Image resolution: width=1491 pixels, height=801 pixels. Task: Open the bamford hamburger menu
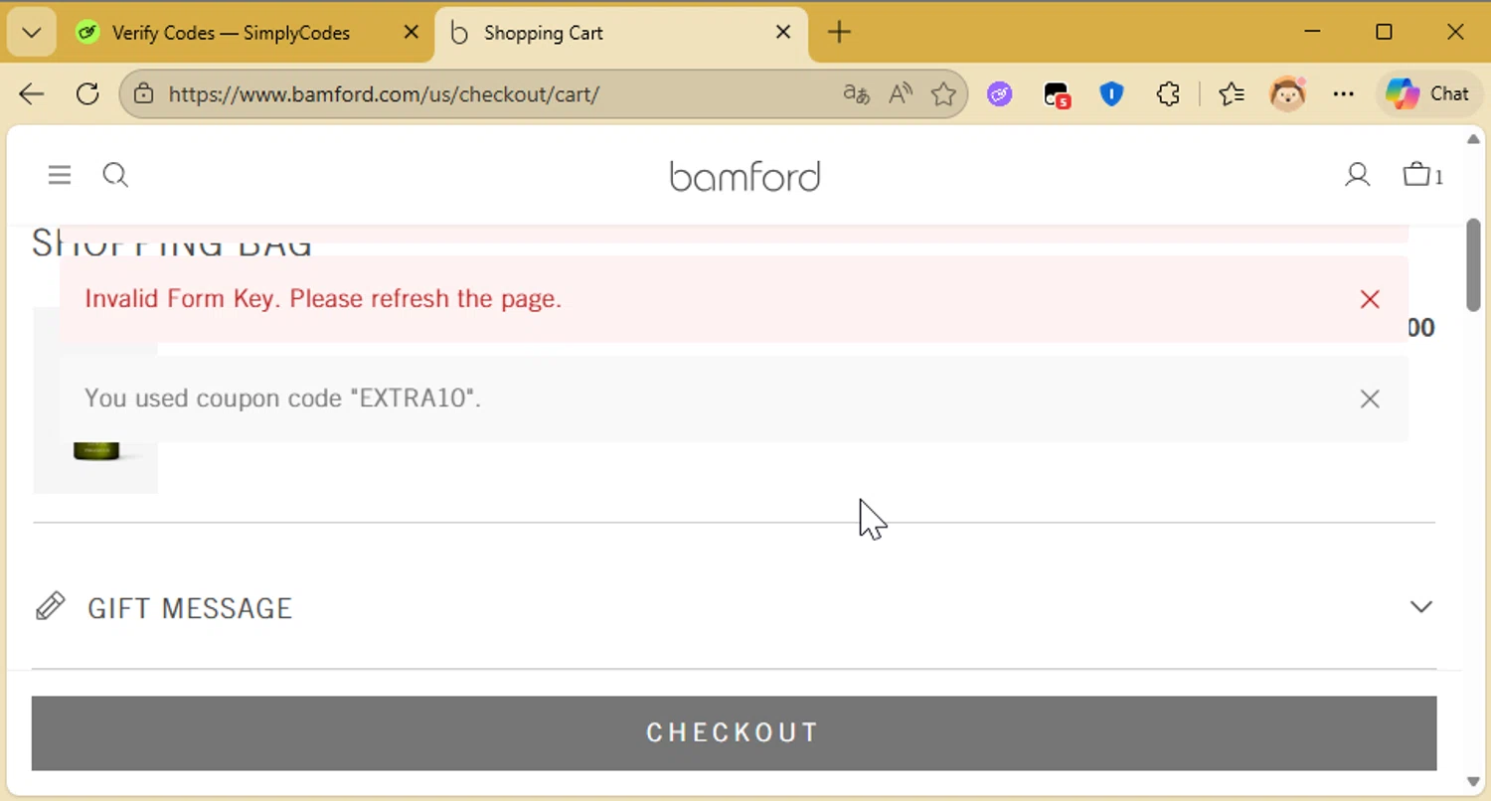pos(60,176)
